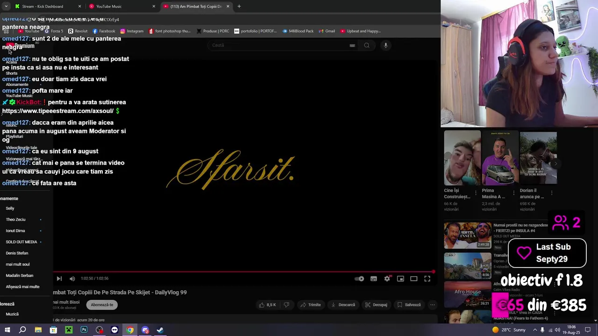Screen dimensions: 598x336
Task: Open options for Dorian il arunca short
Action: coord(551,193)
